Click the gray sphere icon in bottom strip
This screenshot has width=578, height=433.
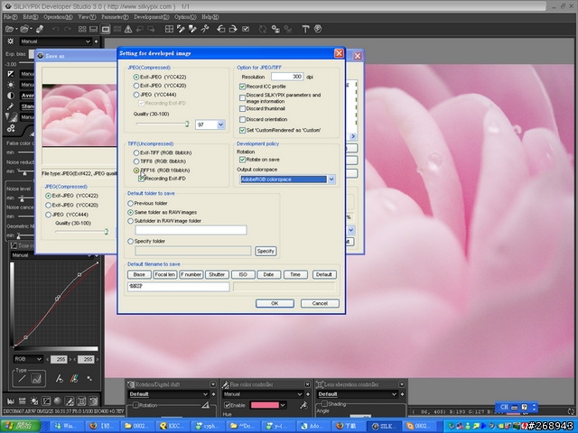tap(58, 401)
